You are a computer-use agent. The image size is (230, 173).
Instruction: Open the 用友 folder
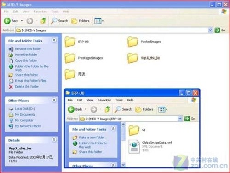coord(75,74)
